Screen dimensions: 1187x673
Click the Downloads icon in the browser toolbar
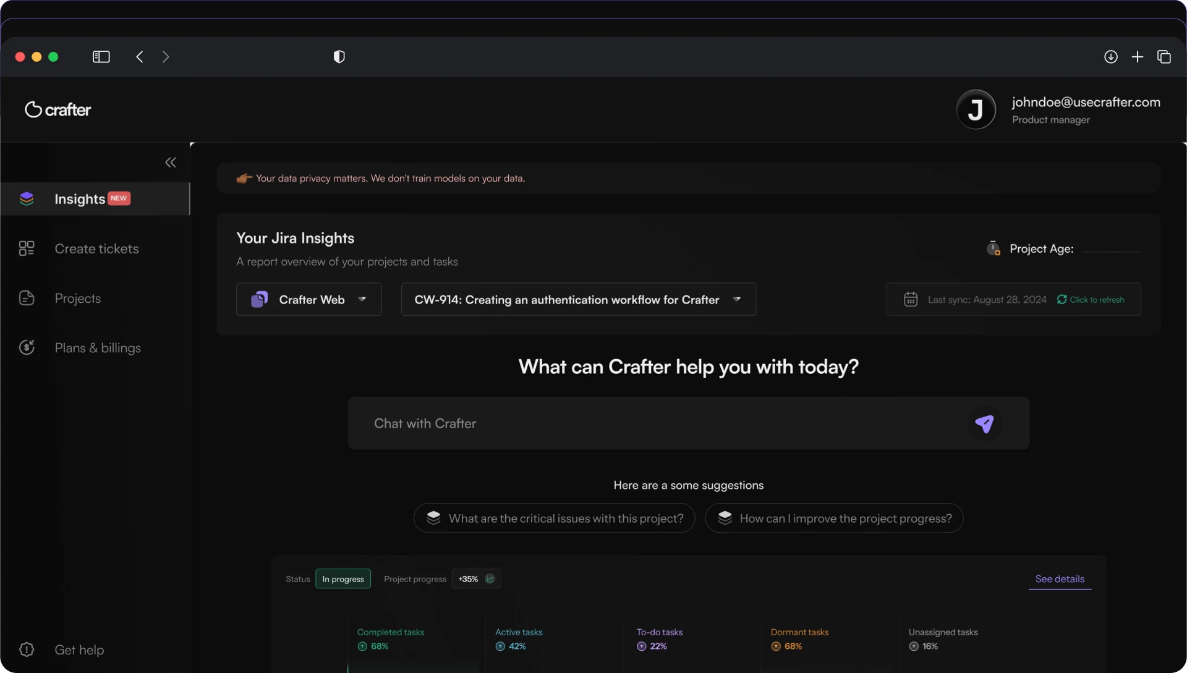pyautogui.click(x=1111, y=56)
